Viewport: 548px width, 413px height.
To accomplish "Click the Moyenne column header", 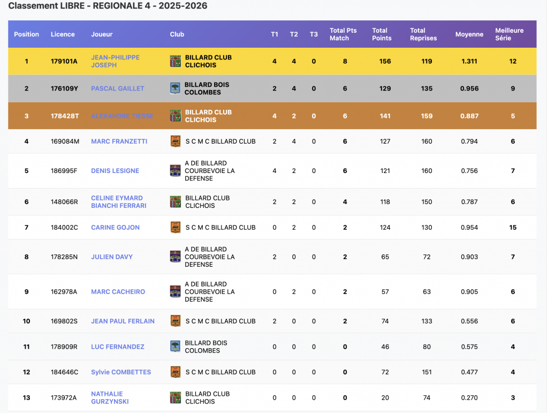I will [x=469, y=34].
